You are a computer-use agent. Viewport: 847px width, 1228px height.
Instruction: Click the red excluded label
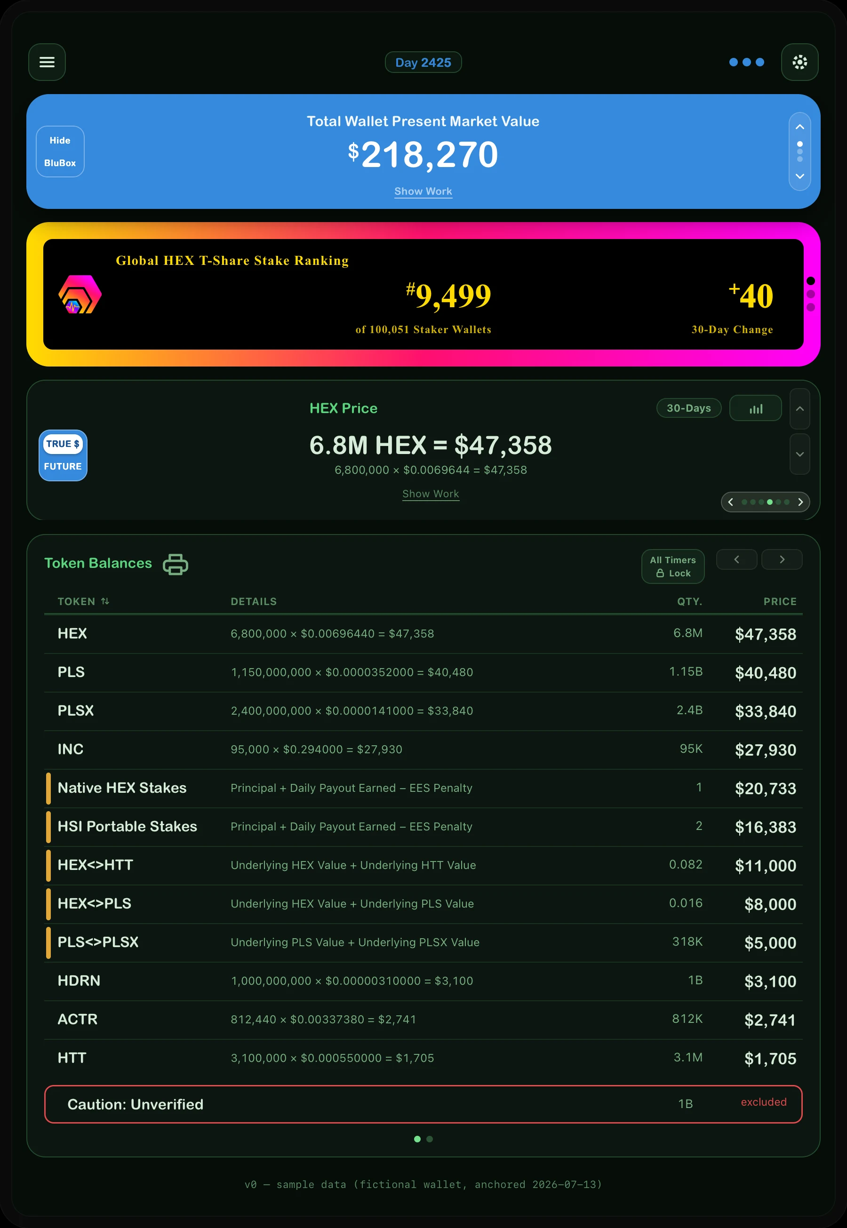pyautogui.click(x=764, y=1102)
